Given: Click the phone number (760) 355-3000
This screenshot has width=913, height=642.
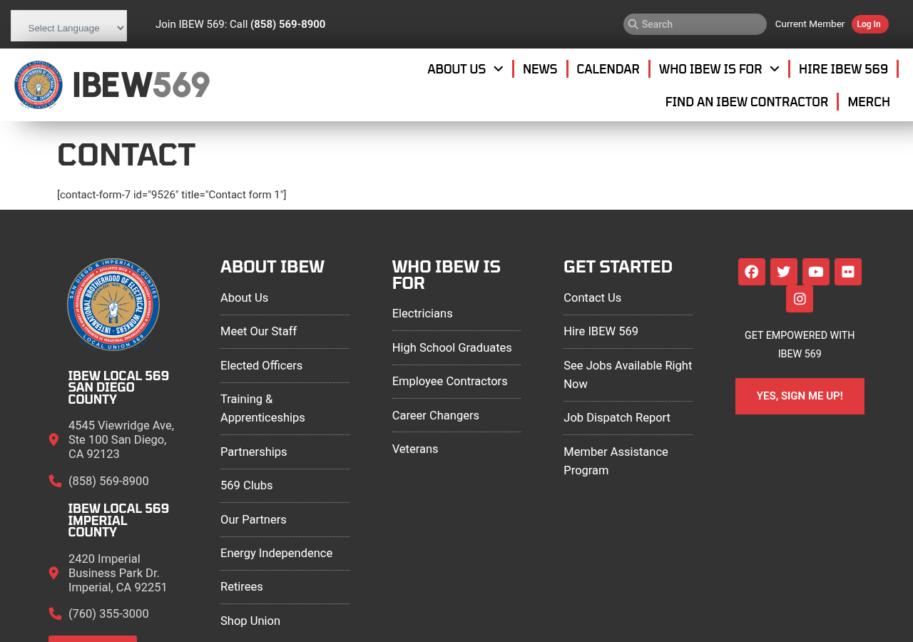Looking at the screenshot, I should (x=108, y=614).
